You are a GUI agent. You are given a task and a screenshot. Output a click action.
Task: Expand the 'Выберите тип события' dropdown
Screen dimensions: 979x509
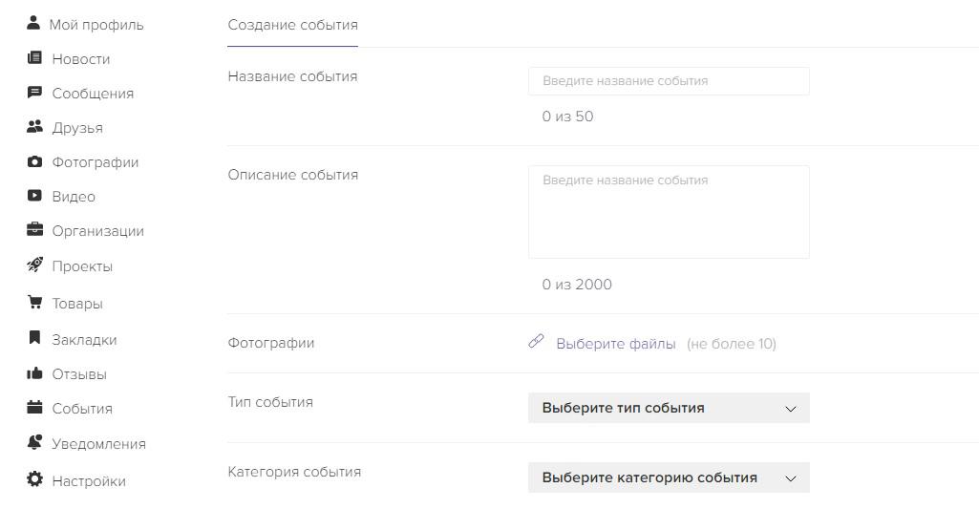(668, 408)
